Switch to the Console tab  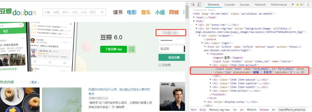click(x=229, y=5)
